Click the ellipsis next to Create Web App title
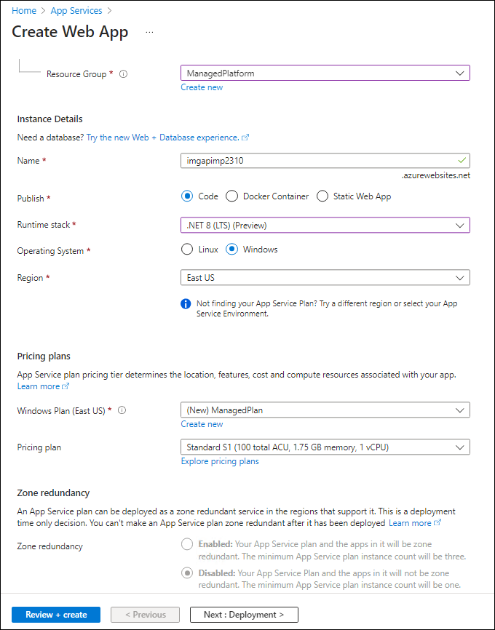This screenshot has height=630, width=495. [149, 33]
